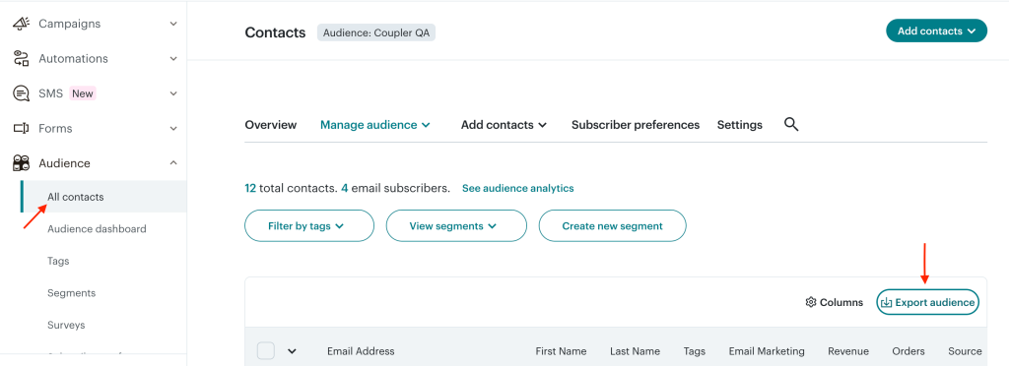The image size is (1009, 366).
Task: Click the Last Name column header
Action: coord(636,351)
